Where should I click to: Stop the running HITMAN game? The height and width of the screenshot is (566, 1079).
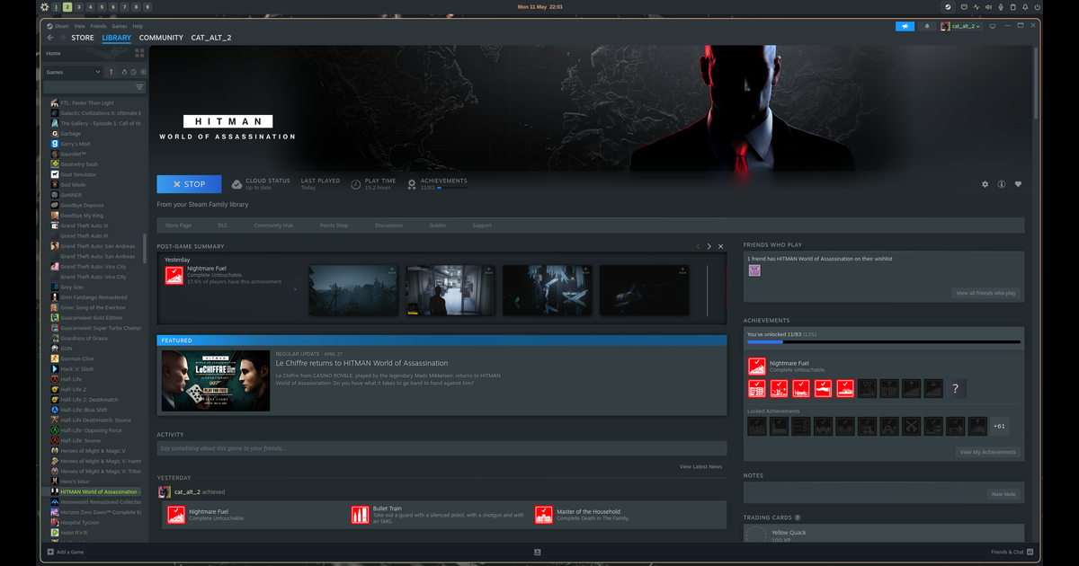click(189, 184)
